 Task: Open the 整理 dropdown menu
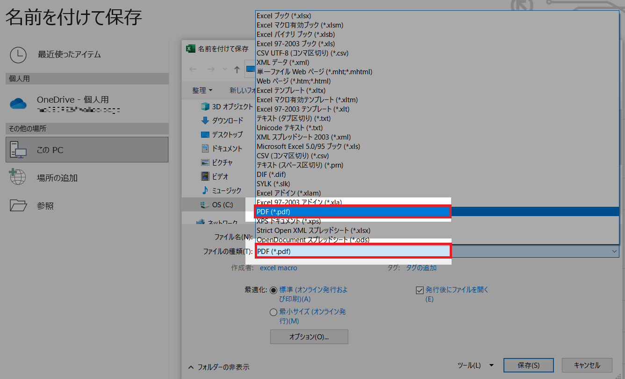(202, 90)
